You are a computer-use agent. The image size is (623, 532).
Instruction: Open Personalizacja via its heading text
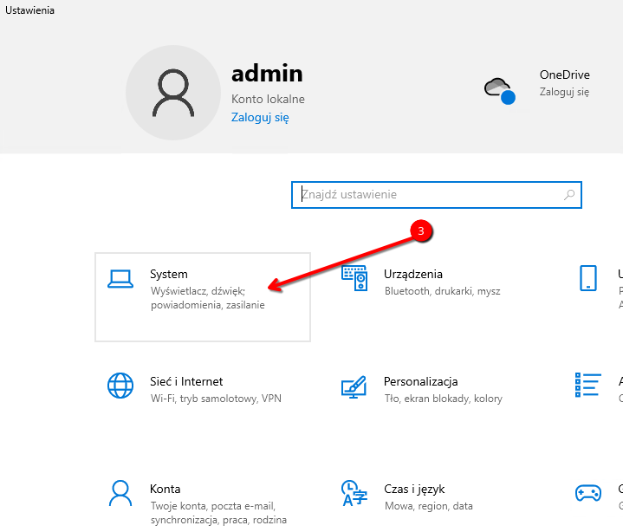[x=420, y=381]
